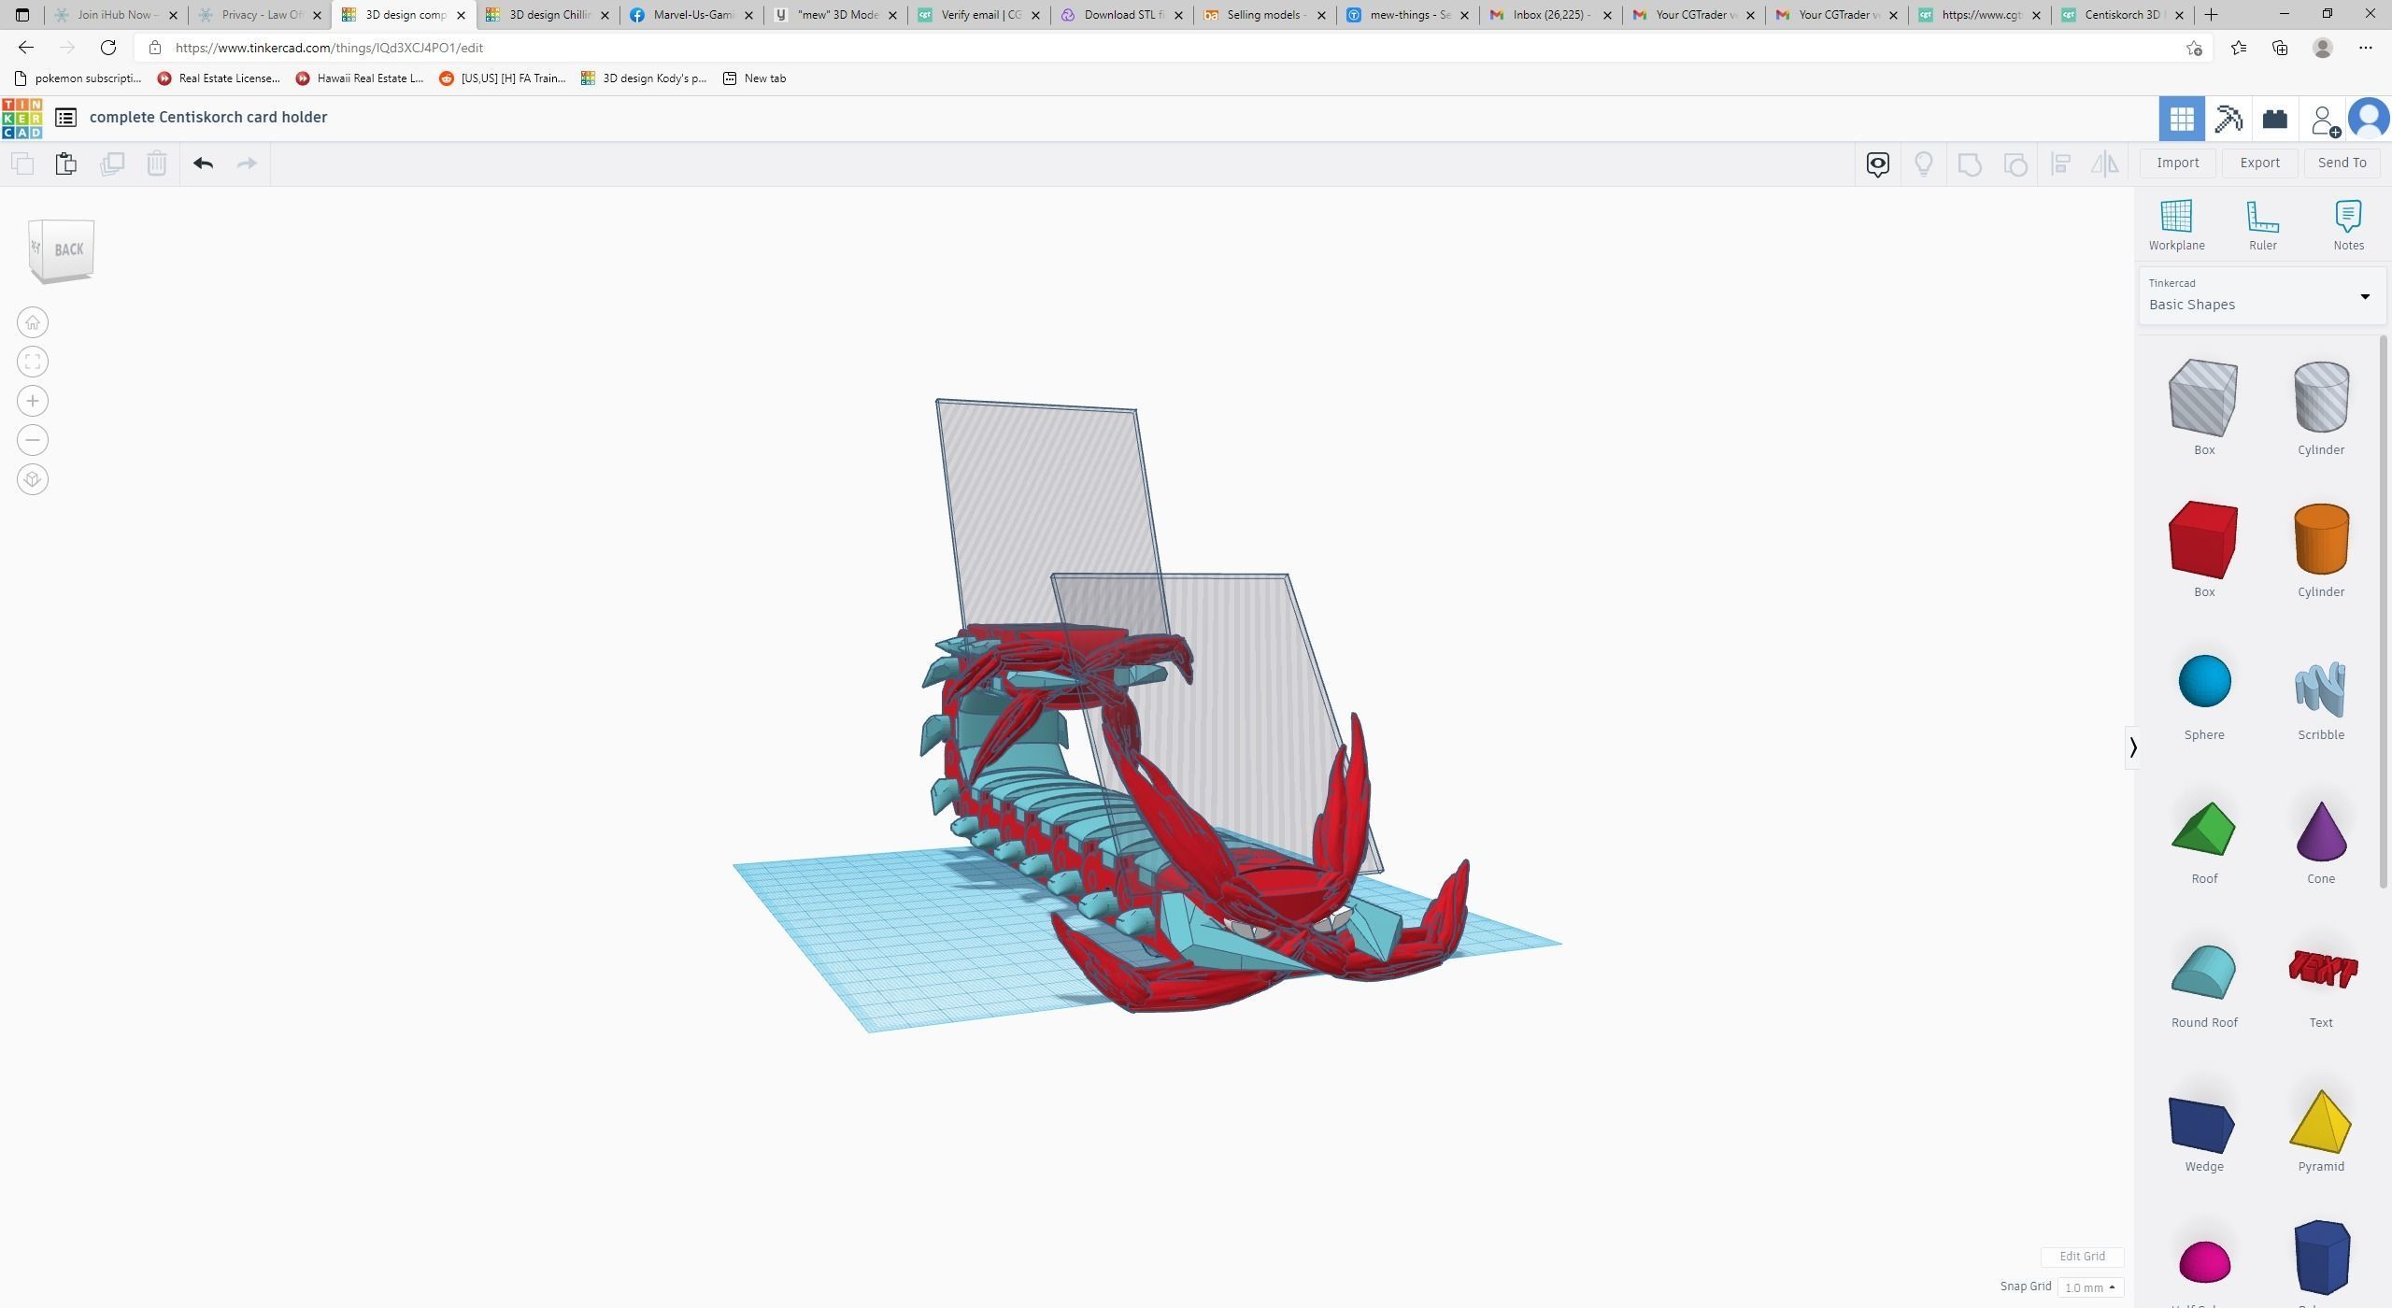Click Fit all in view icon

(x=33, y=363)
